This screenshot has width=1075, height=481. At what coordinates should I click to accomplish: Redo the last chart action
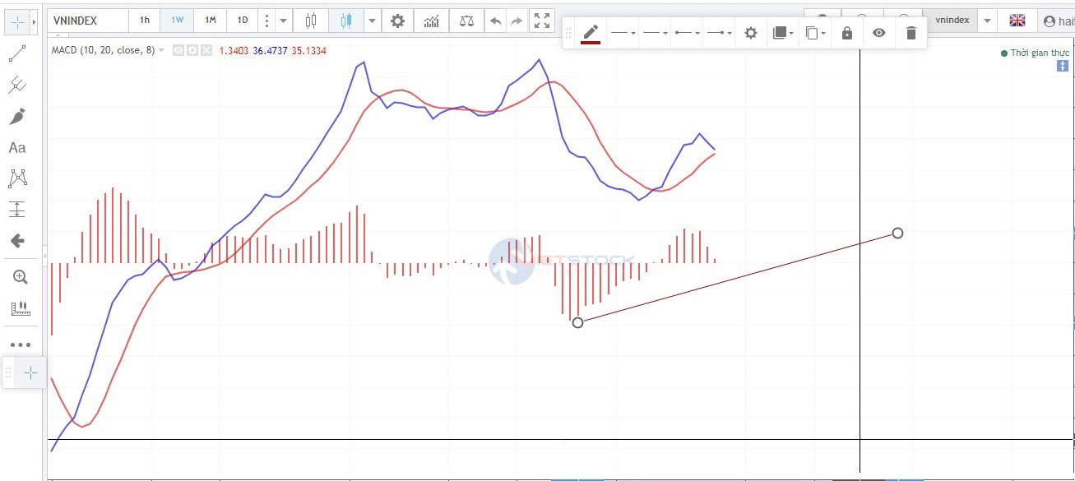coord(517,21)
